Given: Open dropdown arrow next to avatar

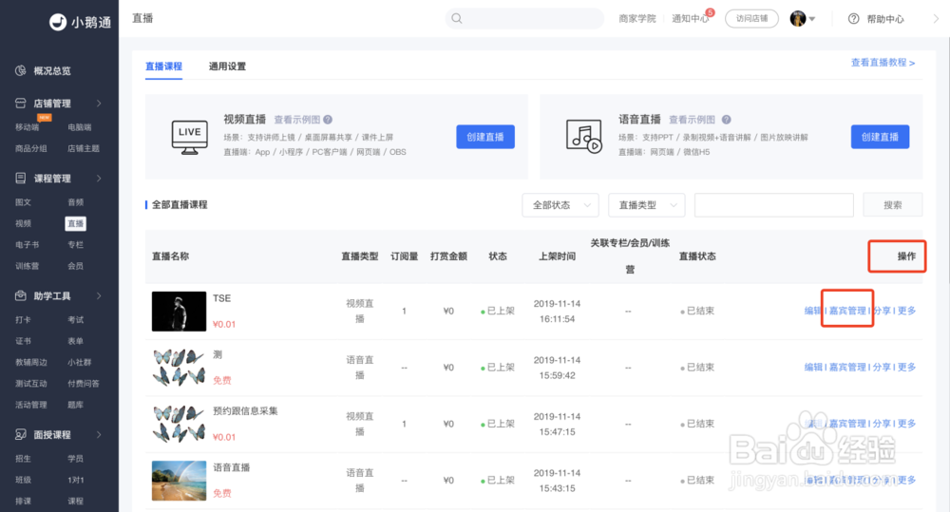Looking at the screenshot, I should coord(812,19).
